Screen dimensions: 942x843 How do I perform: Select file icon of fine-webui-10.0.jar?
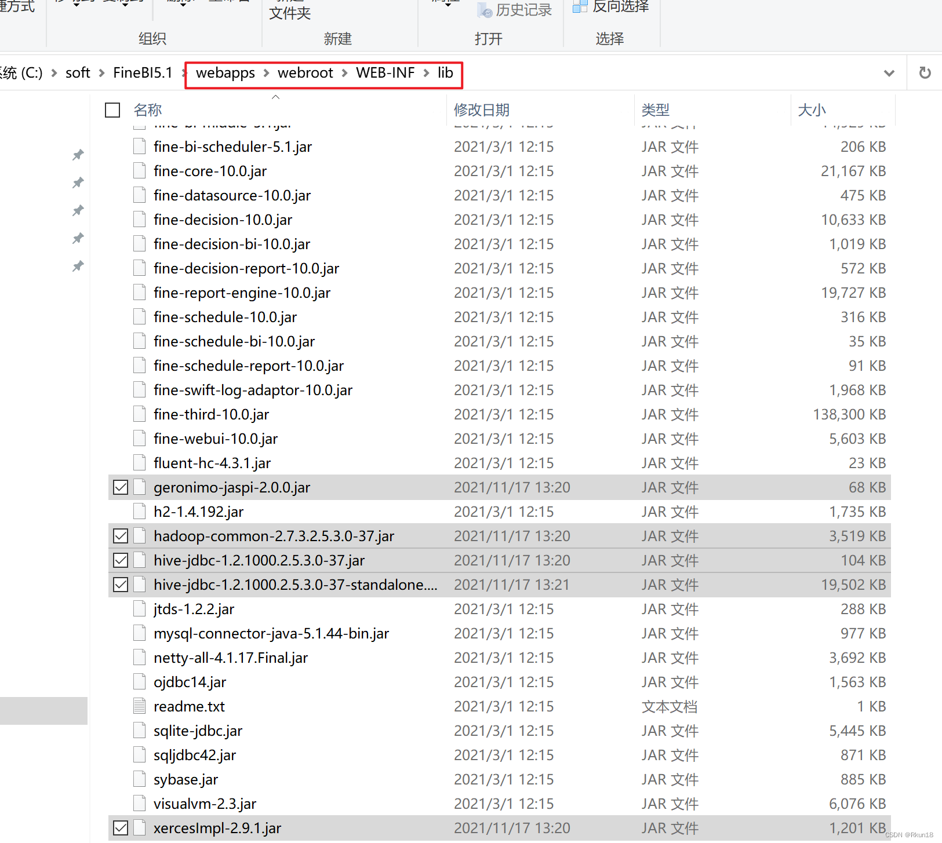pyautogui.click(x=139, y=439)
